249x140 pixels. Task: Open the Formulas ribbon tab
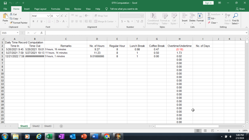(55, 9)
